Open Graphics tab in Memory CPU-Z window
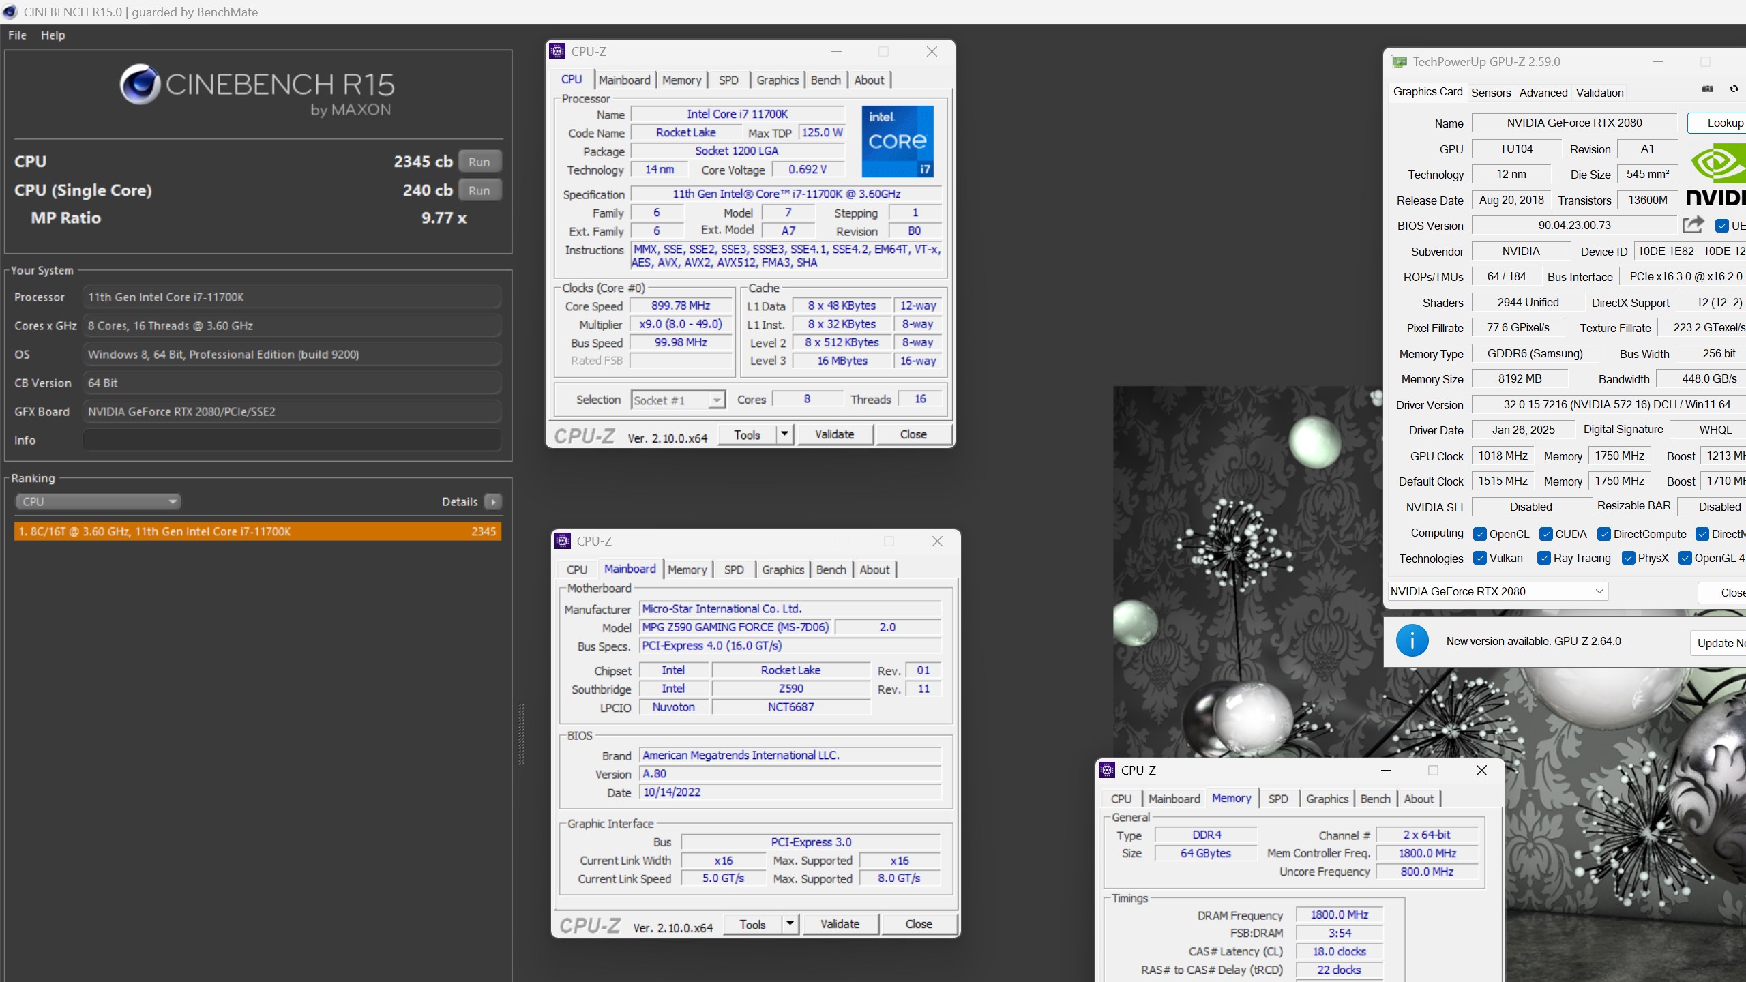 click(x=1327, y=799)
